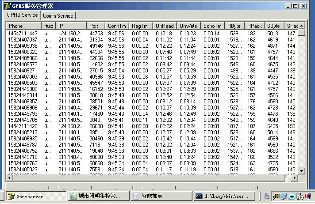315x204 pixels.
Task: Open the GPRS manager title bar icon
Action: [8, 6]
